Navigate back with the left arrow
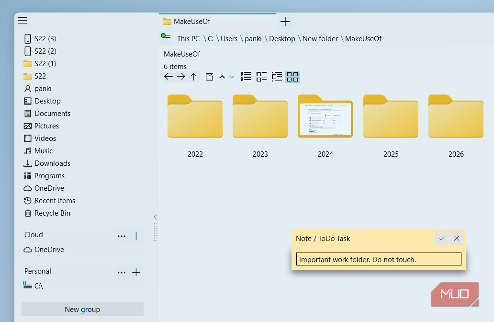494x322 pixels. [x=168, y=77]
